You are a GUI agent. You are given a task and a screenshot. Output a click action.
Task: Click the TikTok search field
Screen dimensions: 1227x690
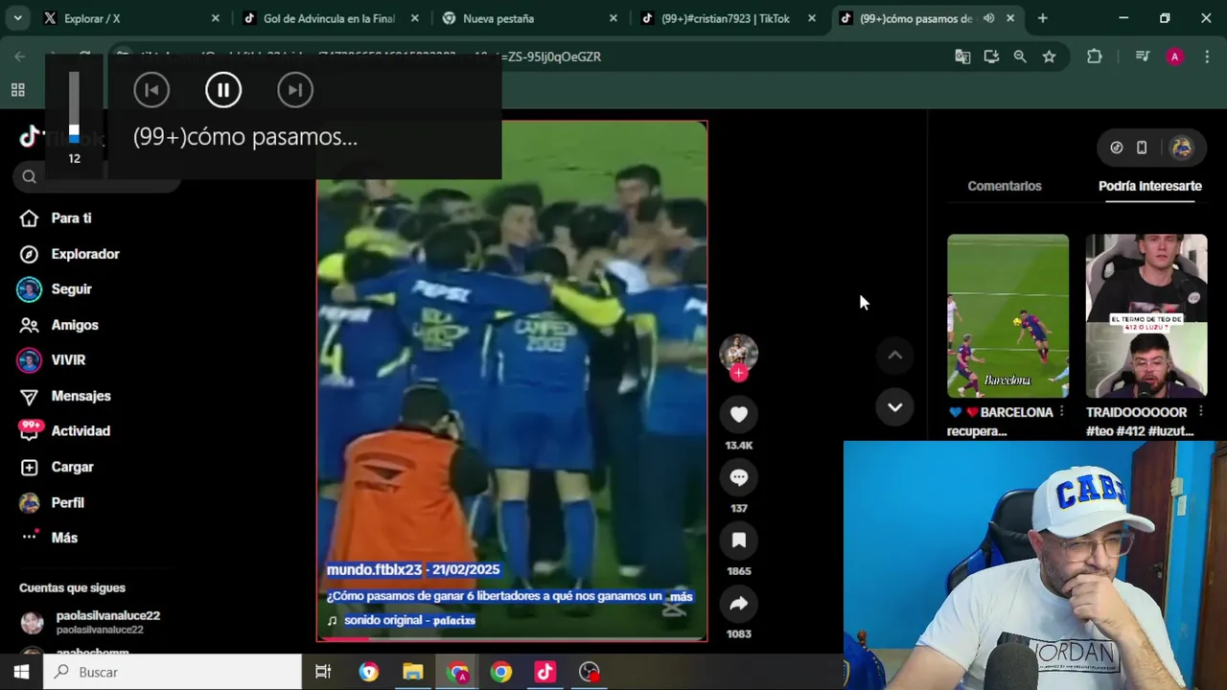point(98,176)
